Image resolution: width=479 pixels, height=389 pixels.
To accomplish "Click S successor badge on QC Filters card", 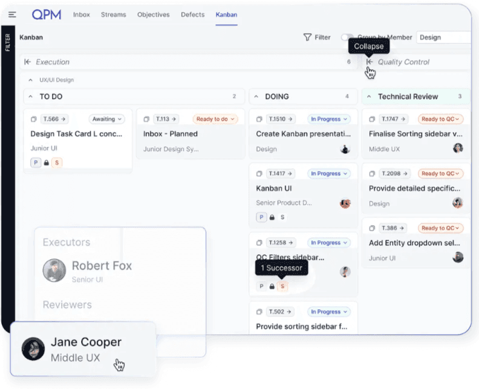I will [x=282, y=286].
